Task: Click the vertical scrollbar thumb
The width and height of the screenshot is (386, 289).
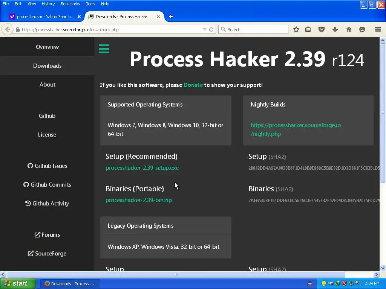Action: 383,113
